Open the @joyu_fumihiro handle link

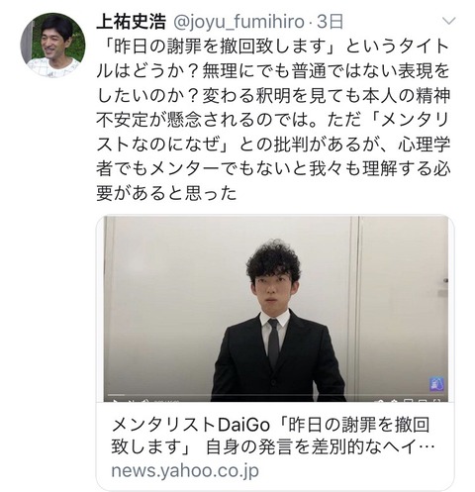[x=238, y=23]
